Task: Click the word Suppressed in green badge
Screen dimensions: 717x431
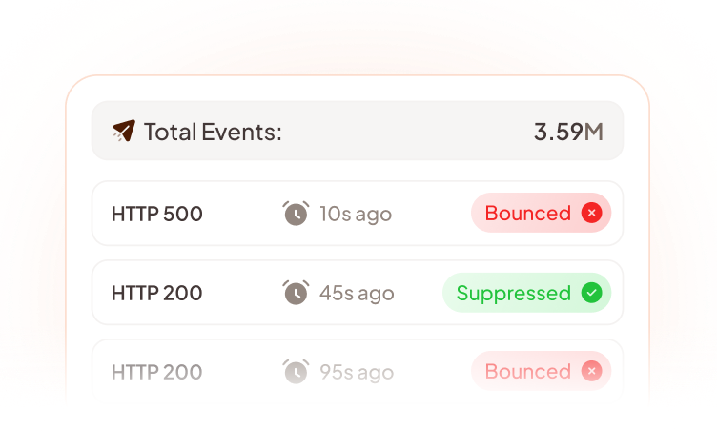Action: (x=514, y=294)
